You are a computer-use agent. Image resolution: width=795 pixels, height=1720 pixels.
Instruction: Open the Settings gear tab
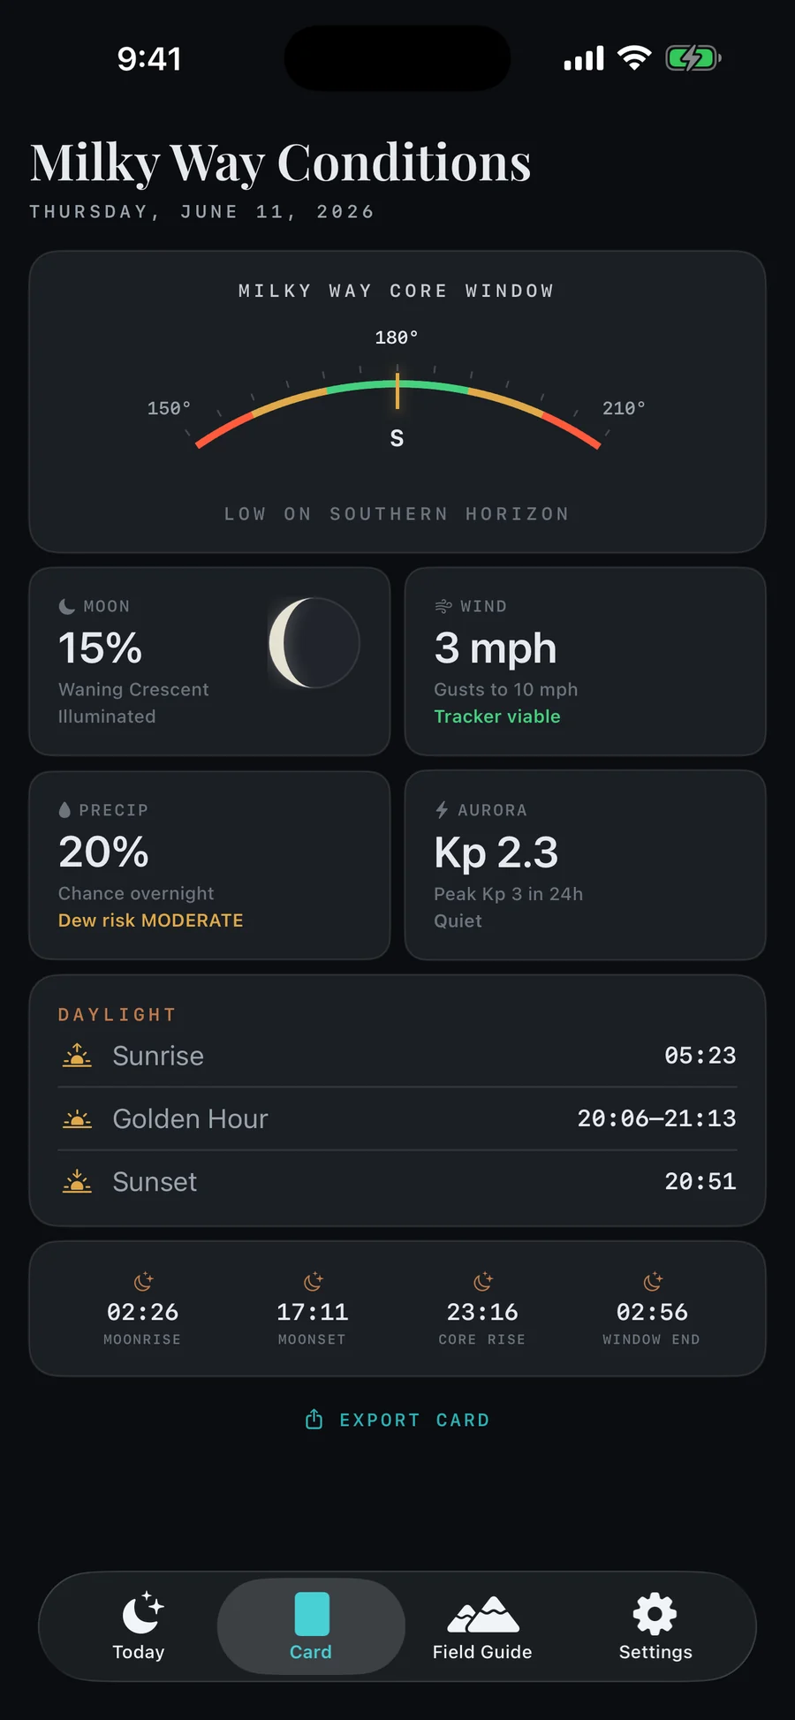(655, 1626)
